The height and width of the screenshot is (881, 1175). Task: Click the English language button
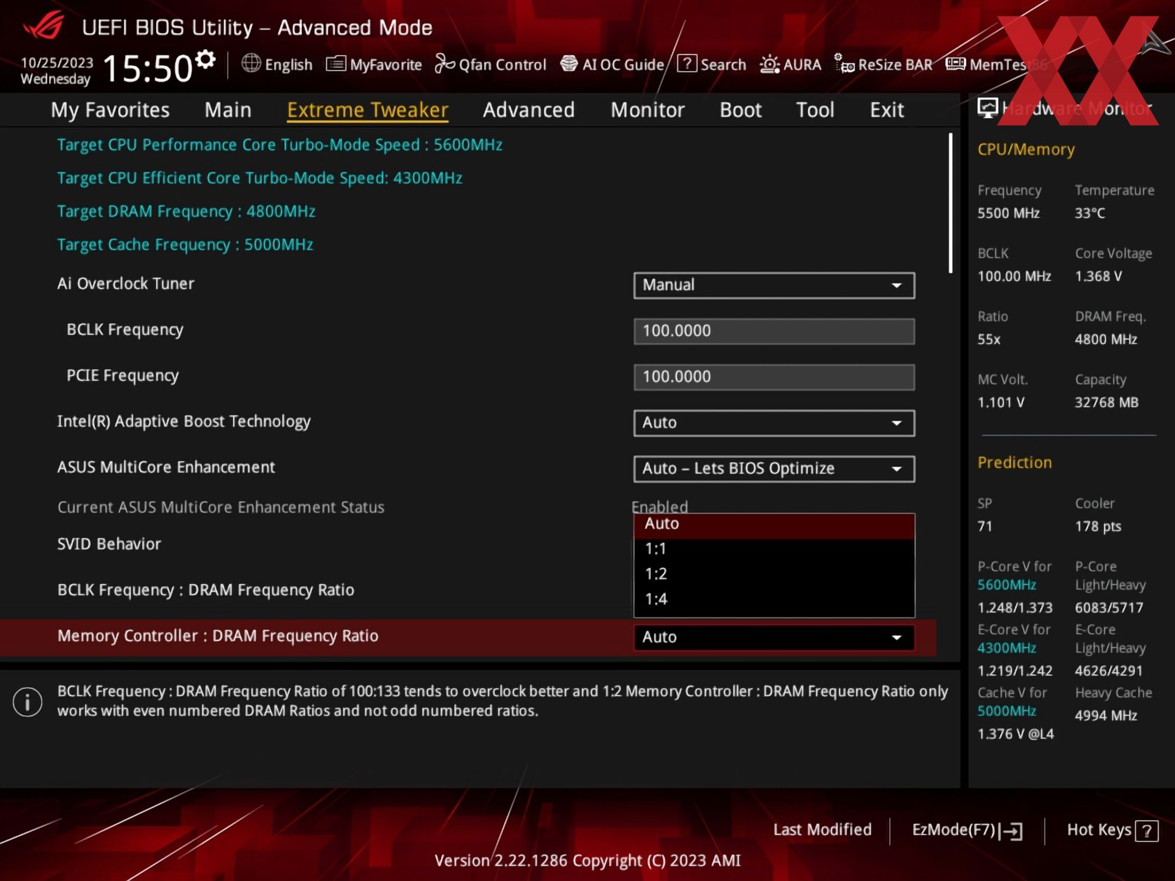coord(277,64)
